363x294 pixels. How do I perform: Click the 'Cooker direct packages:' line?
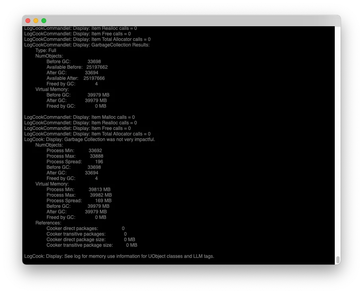click(x=85, y=228)
